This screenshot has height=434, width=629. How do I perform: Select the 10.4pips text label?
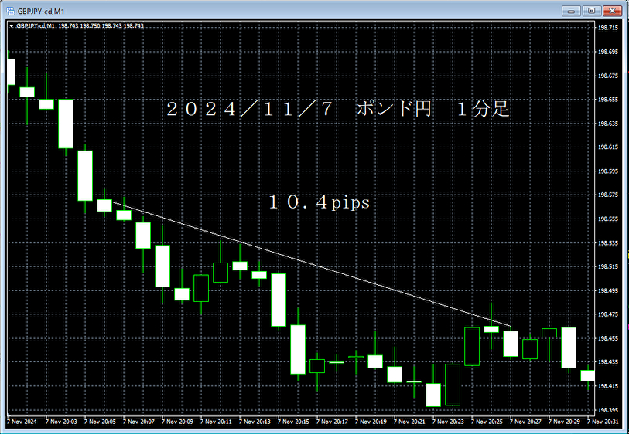(319, 202)
